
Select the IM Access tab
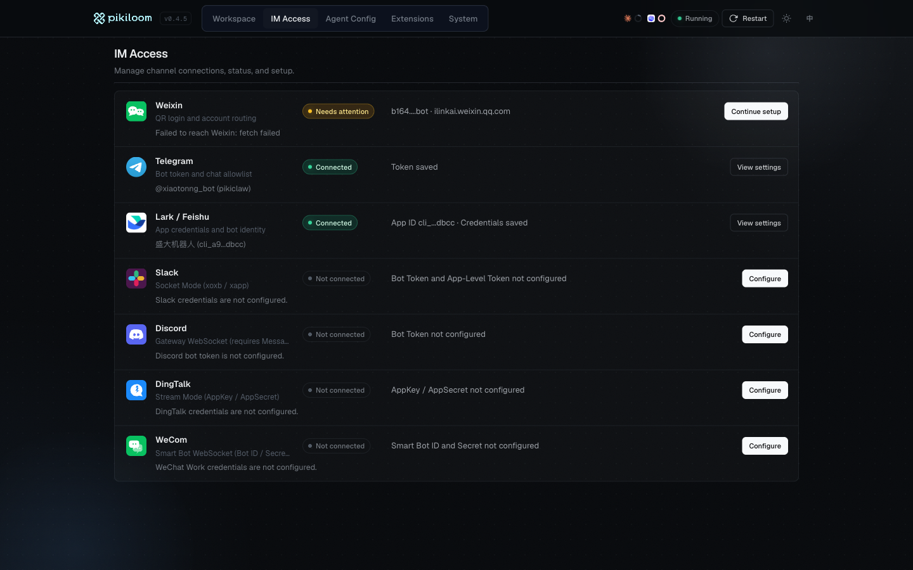[290, 18]
